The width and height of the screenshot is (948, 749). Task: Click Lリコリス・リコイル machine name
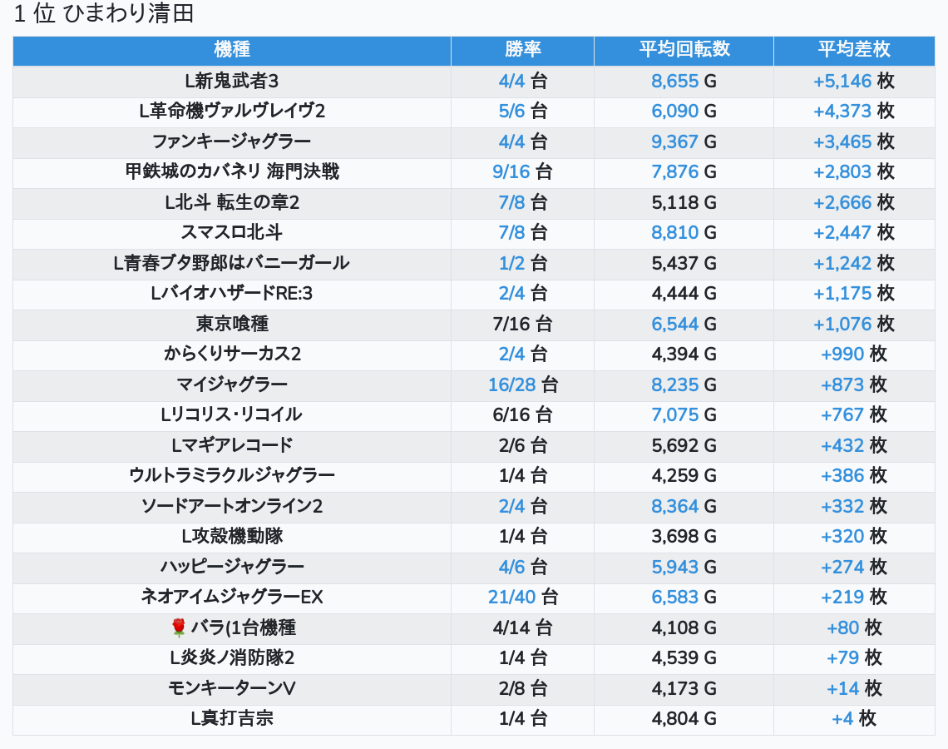(231, 415)
